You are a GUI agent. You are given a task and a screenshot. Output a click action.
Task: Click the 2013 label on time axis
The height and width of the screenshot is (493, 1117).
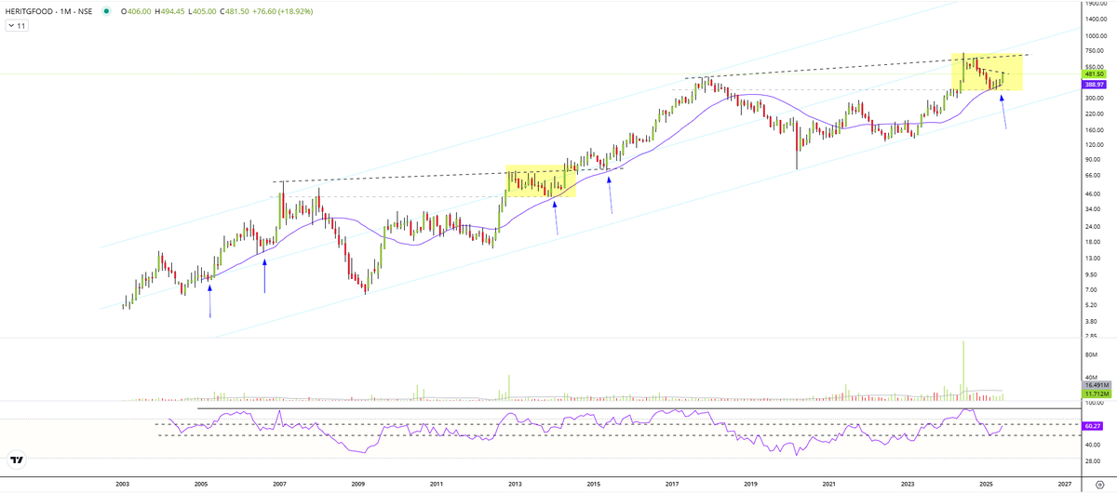coord(515,485)
